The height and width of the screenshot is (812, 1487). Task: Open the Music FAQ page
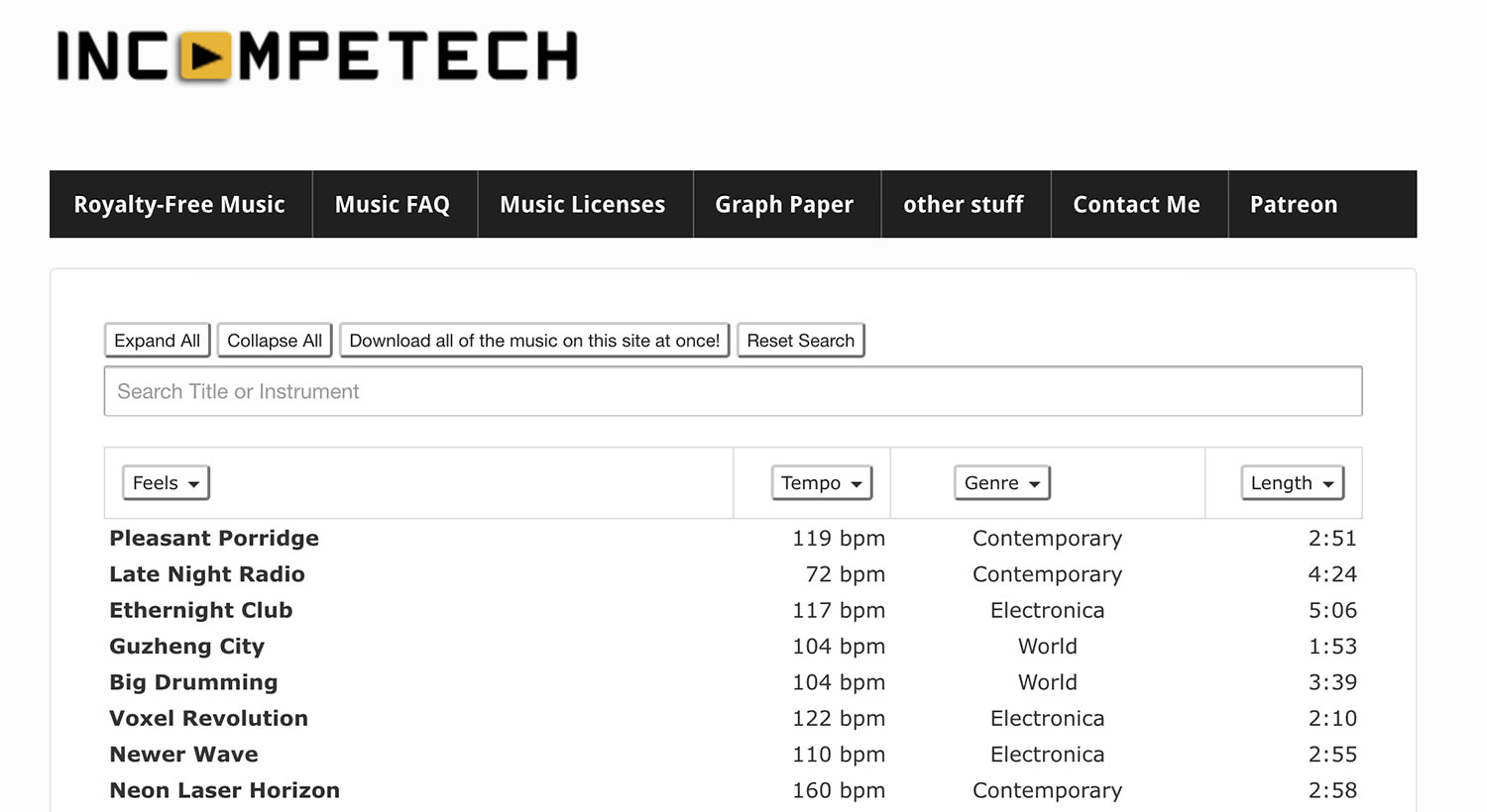point(393,204)
